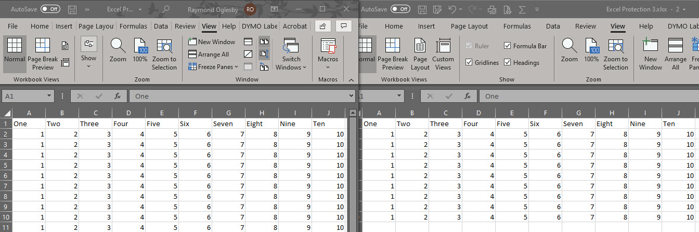Select cell J1 'Ten' in left window
This screenshot has height=232, width=699.
coord(329,124)
